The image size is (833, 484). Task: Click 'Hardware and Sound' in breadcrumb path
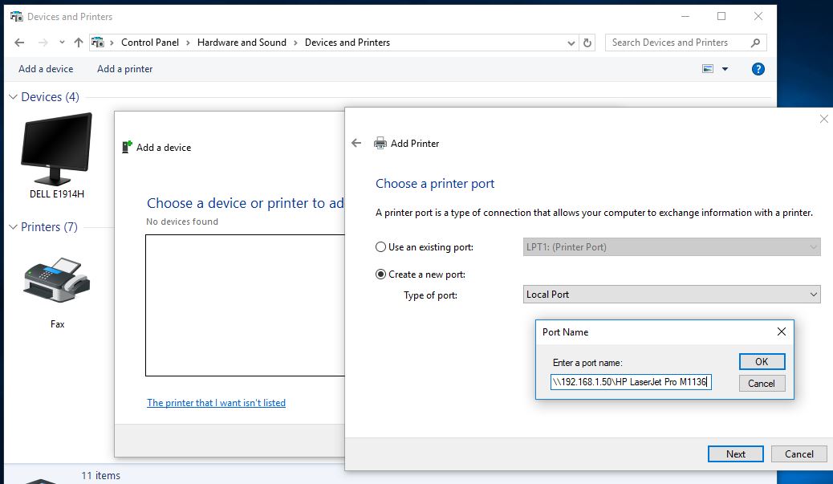pyautogui.click(x=242, y=43)
